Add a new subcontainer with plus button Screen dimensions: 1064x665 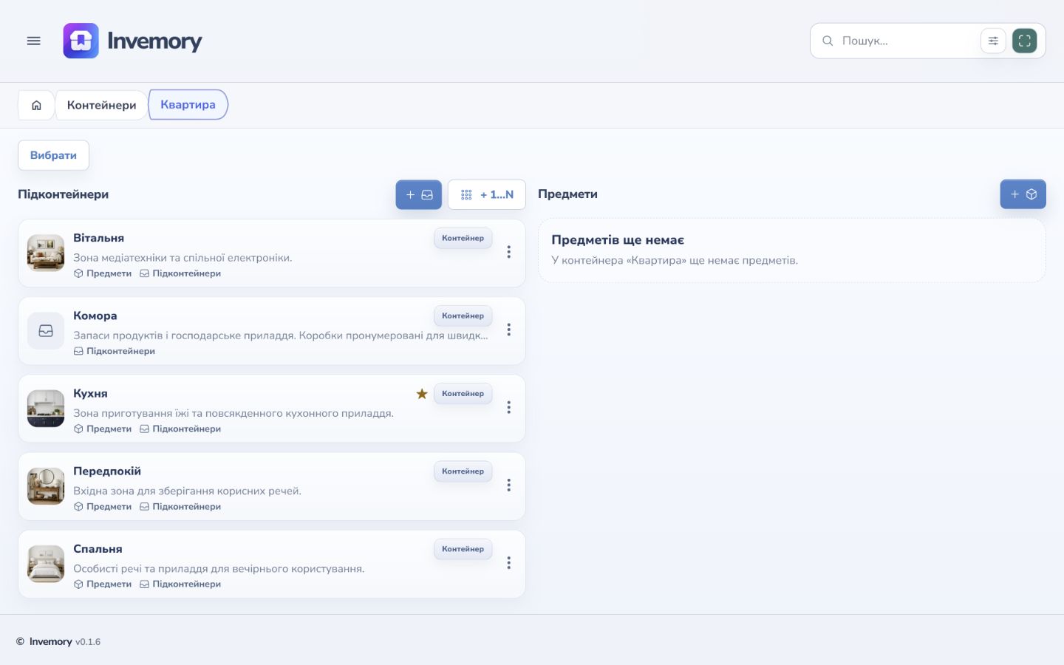pos(418,194)
